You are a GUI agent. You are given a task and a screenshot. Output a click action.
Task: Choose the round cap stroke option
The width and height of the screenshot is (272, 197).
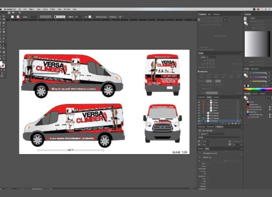pos(211,60)
